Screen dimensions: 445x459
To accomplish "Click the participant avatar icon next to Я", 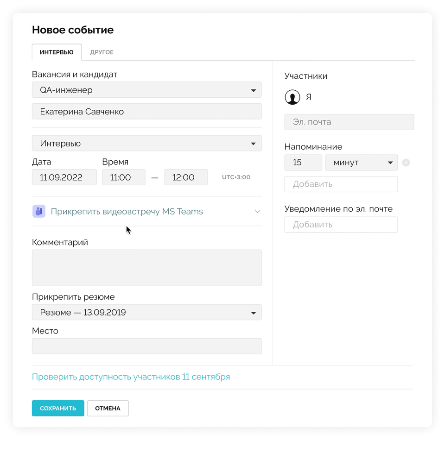I will tap(292, 97).
